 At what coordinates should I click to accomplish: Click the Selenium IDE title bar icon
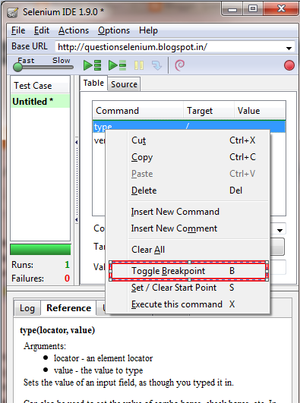[x=12, y=12]
